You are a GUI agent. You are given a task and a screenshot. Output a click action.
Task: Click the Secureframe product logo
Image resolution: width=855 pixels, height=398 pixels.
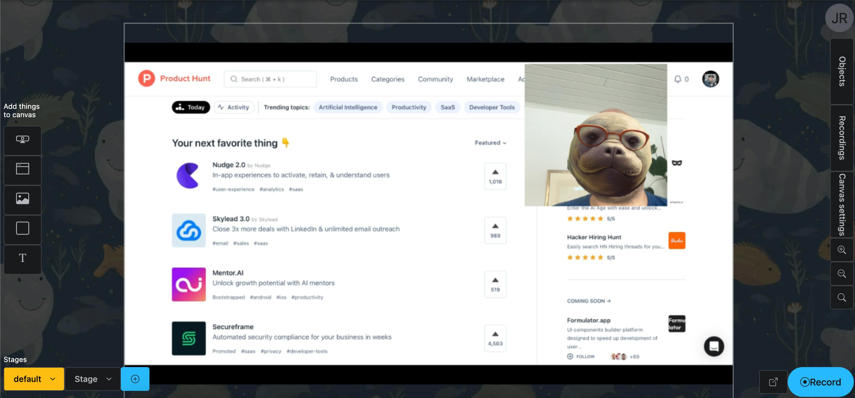188,338
